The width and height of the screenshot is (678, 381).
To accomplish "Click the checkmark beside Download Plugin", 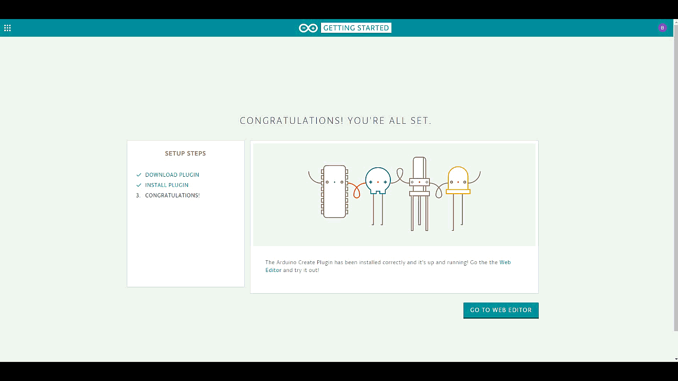I will (139, 175).
